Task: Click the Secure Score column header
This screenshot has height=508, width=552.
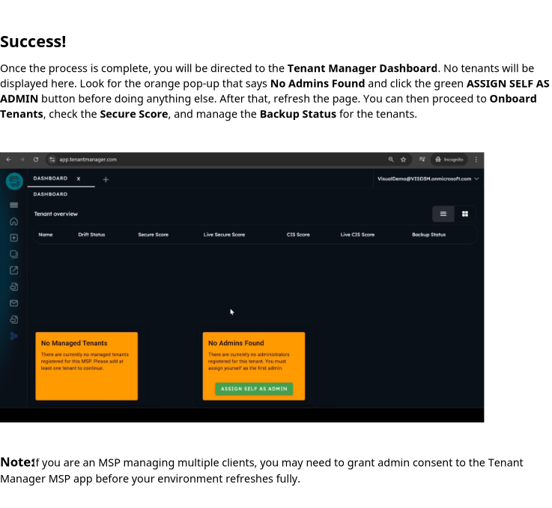Action: pos(153,235)
